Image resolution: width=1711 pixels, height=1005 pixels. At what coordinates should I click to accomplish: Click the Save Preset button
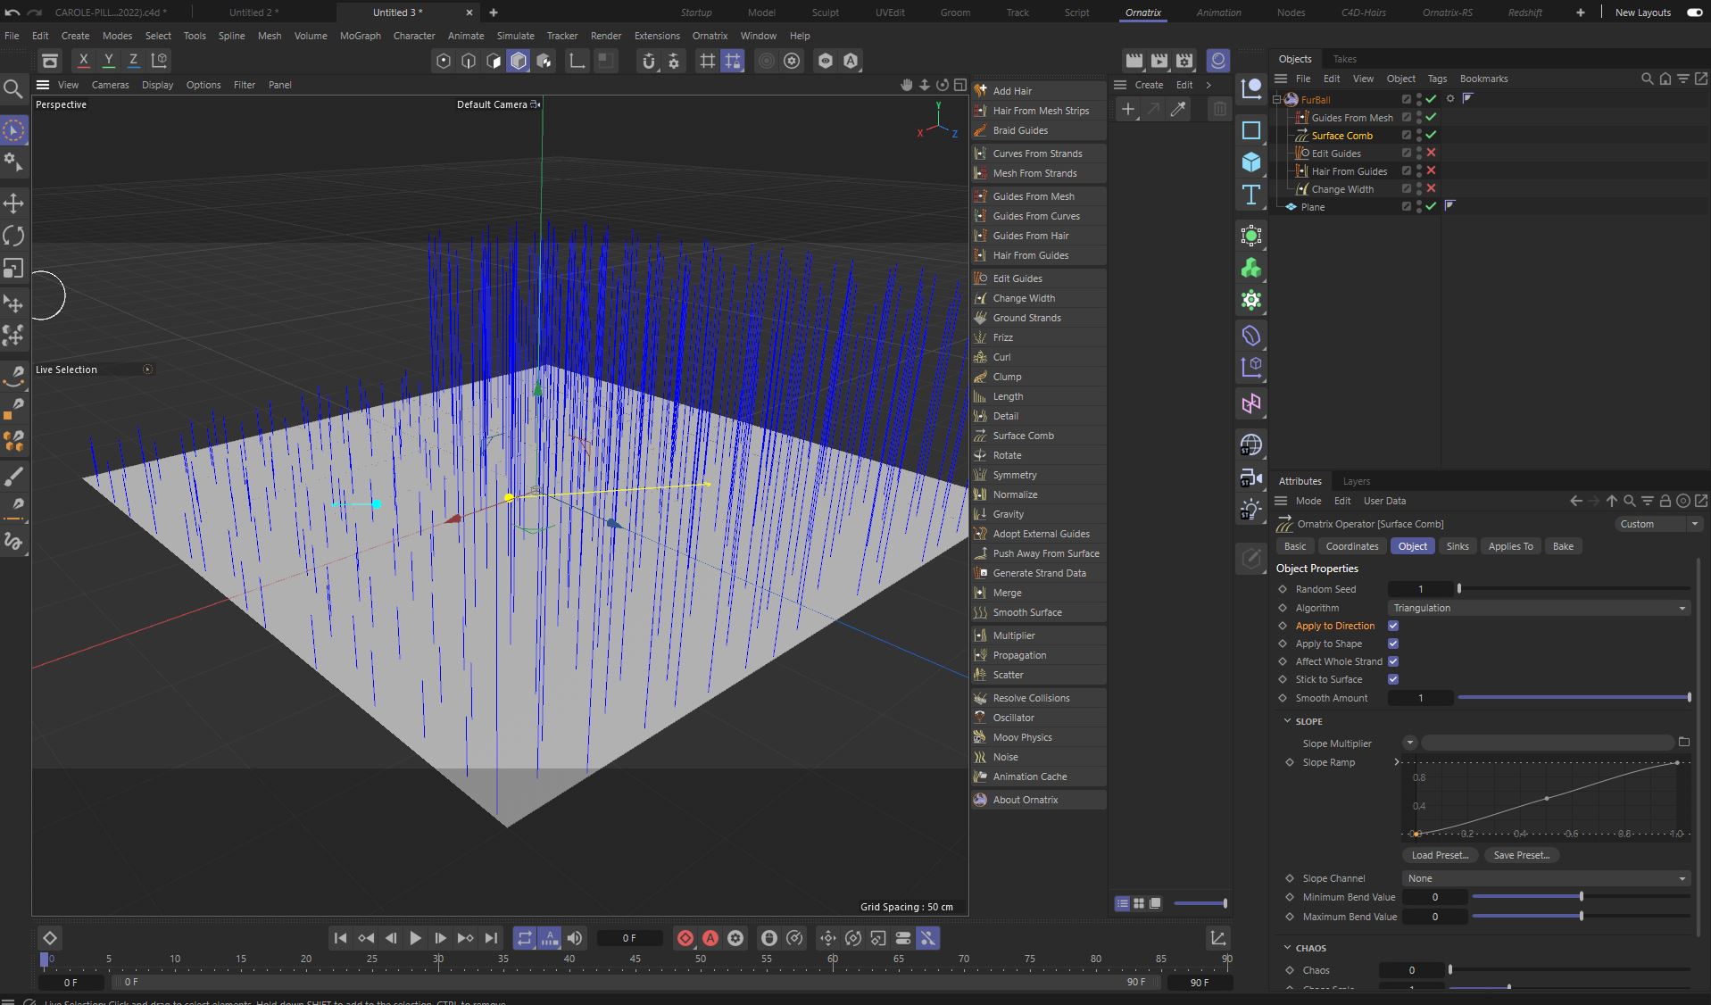(1521, 855)
